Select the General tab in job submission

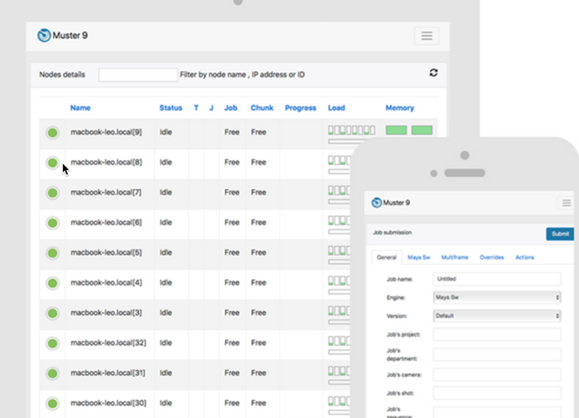pos(386,258)
